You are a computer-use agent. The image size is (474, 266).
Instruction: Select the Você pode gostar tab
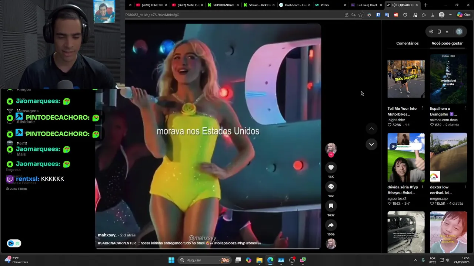click(x=447, y=43)
